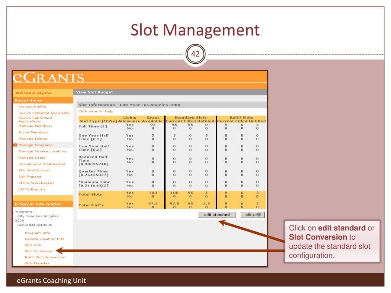Open Service Location Info link
391x293 pixels.
click(x=45, y=239)
